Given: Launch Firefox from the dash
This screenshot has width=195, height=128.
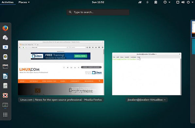Looking at the screenshot, I should (5, 28).
